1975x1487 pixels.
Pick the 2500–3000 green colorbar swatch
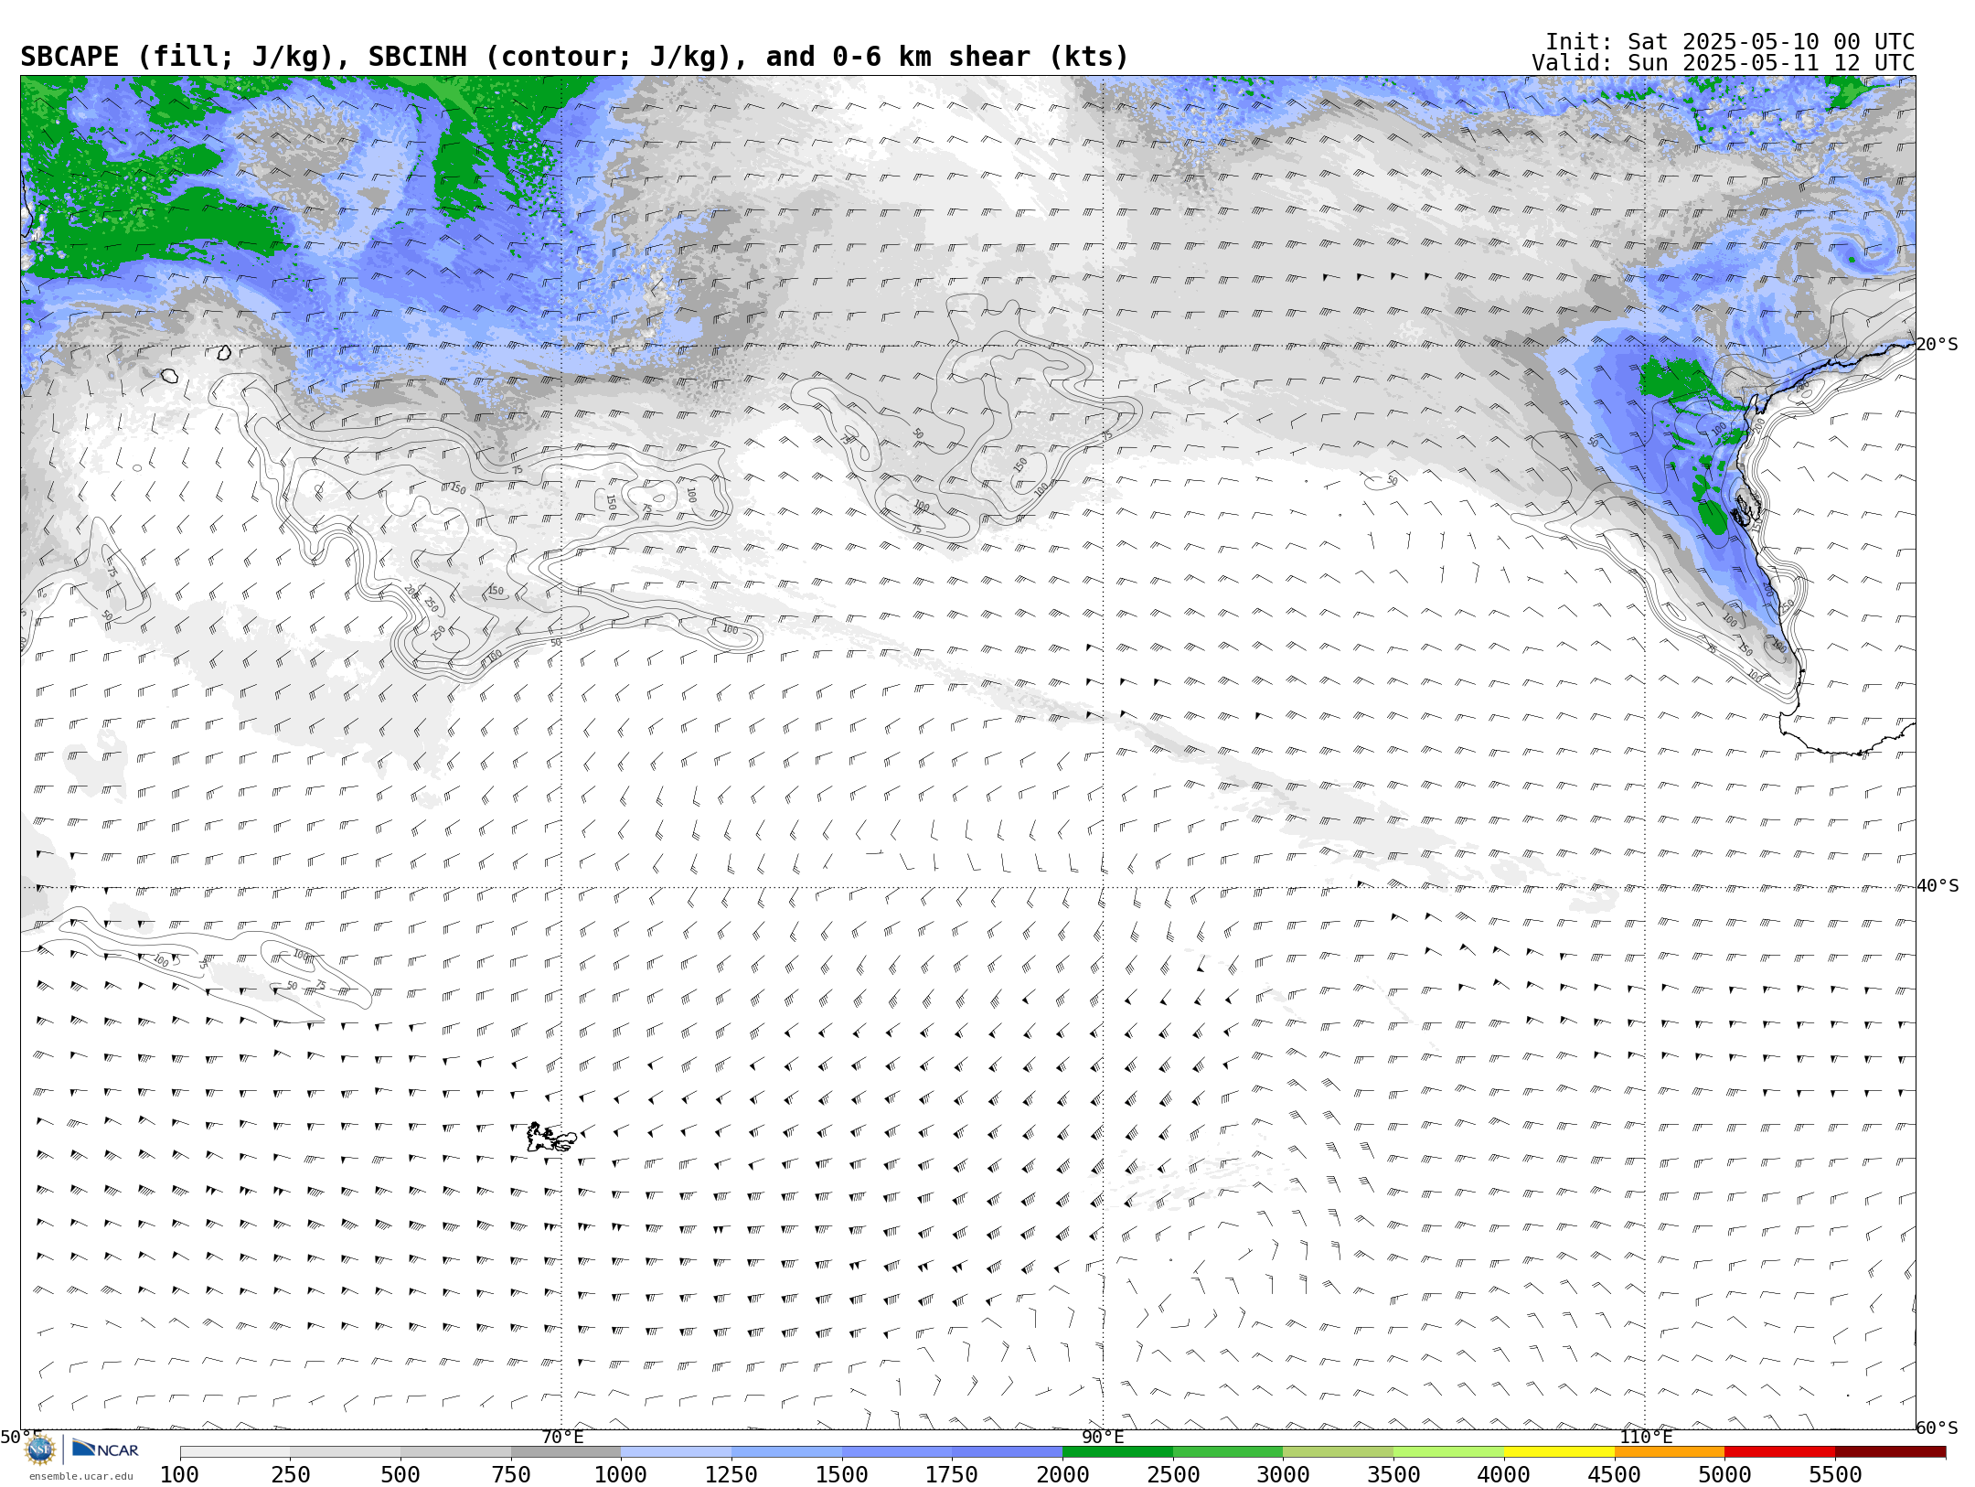click(x=1228, y=1452)
